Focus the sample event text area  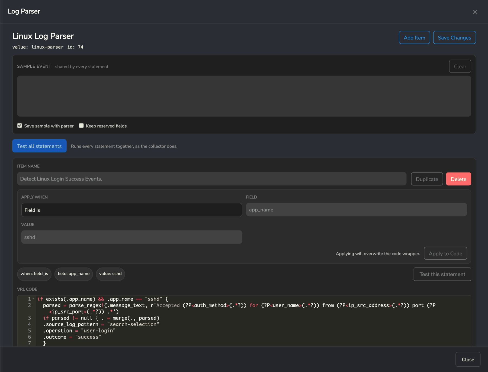[244, 96]
